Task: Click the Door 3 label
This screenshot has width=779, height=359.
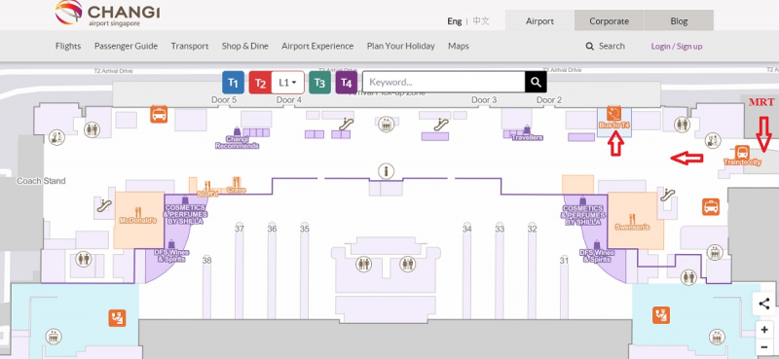Action: (x=484, y=100)
